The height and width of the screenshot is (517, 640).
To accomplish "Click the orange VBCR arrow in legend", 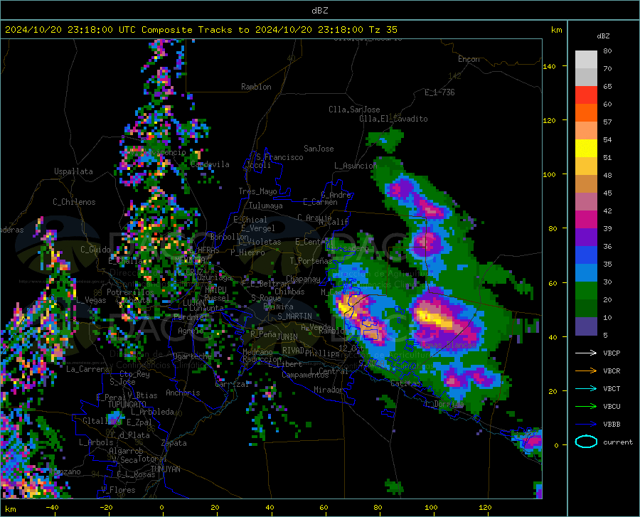I will coord(586,371).
